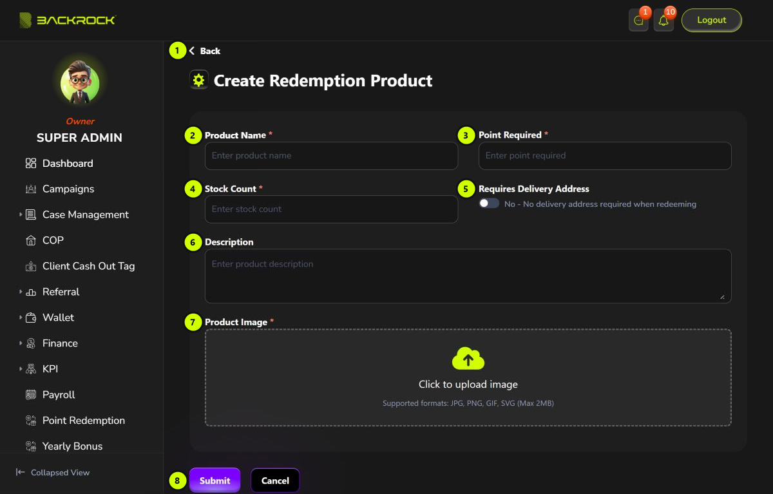Click the Campaigns sidebar icon
Image resolution: width=773 pixels, height=494 pixels.
pyautogui.click(x=31, y=189)
